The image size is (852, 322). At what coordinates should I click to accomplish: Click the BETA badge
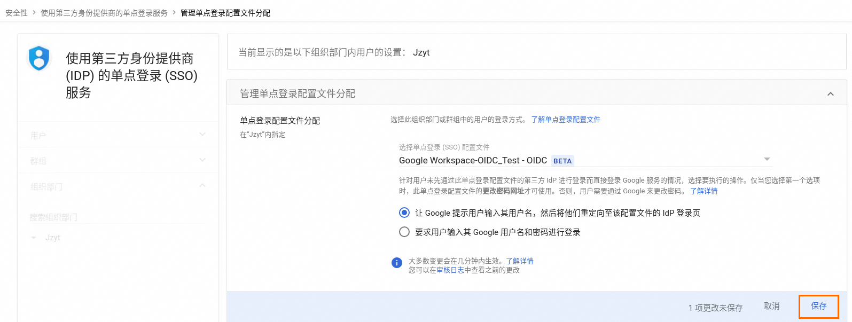coord(562,161)
